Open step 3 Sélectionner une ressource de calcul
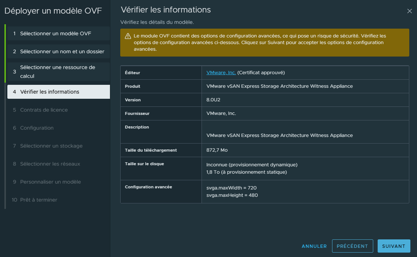The height and width of the screenshot is (257, 417). (x=58, y=72)
